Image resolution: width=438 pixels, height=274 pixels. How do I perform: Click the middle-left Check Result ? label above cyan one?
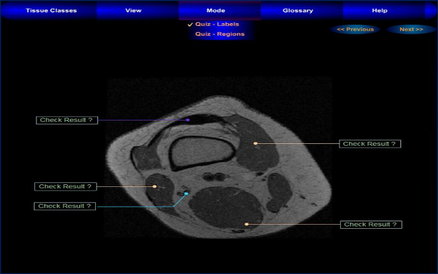(x=65, y=186)
